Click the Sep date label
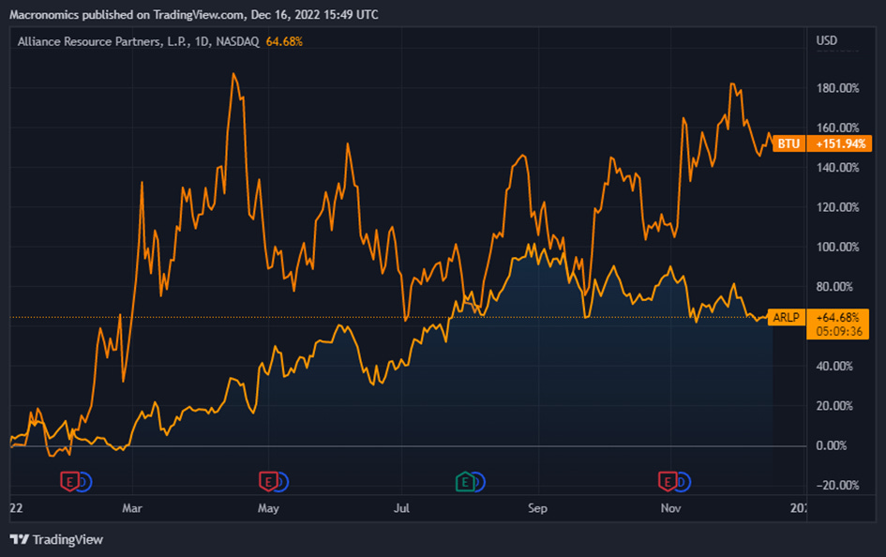Screen dimensions: 886x557 point(538,508)
